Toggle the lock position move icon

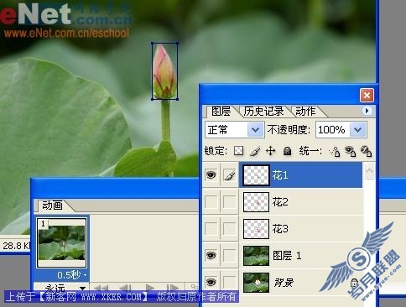pyautogui.click(x=270, y=151)
